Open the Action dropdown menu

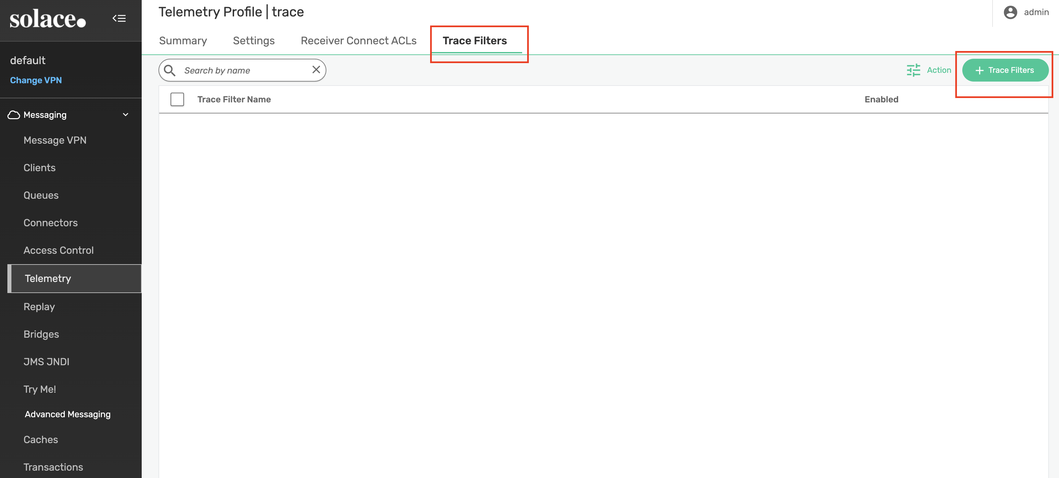click(x=938, y=70)
